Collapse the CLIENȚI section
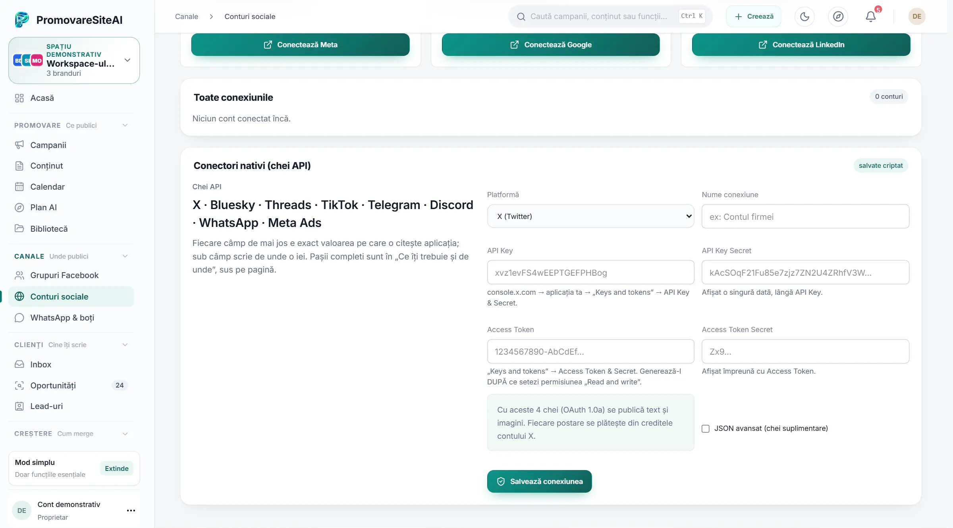Viewport: 953px width, 528px height. pos(125,345)
